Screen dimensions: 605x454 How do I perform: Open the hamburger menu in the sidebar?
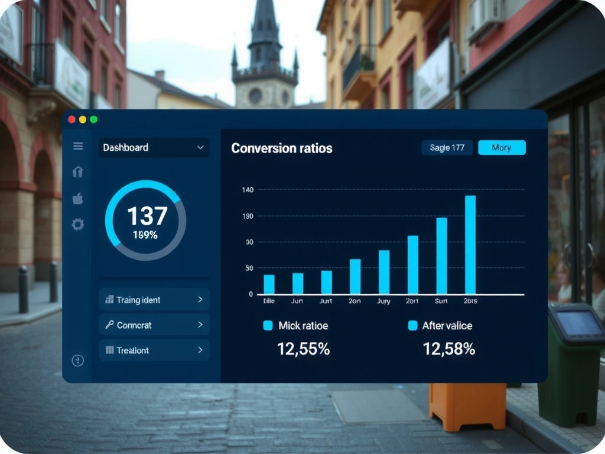pyautogui.click(x=78, y=146)
